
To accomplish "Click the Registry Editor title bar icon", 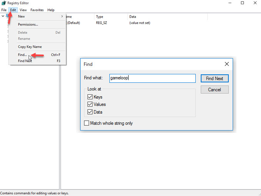I will 4,3.
